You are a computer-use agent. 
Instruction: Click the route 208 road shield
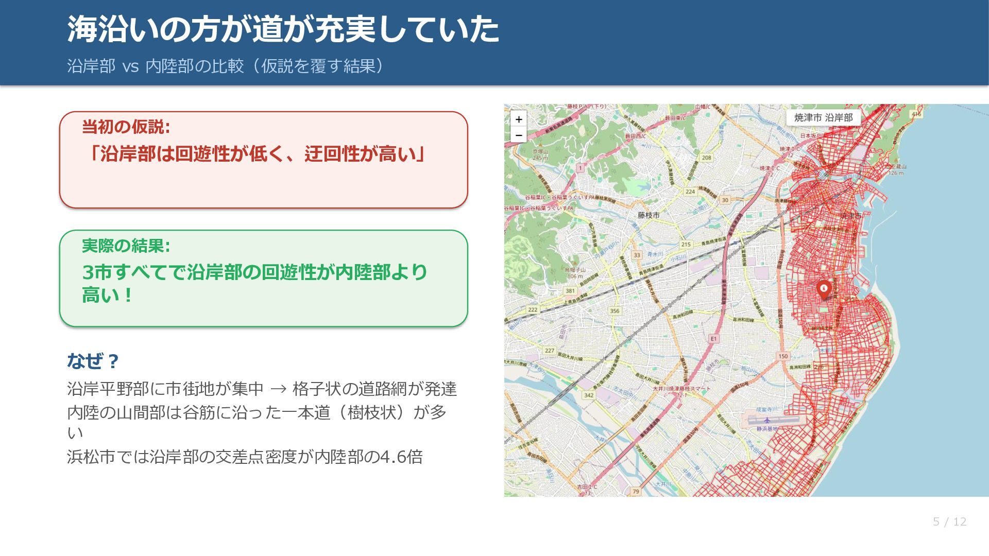coord(707,158)
